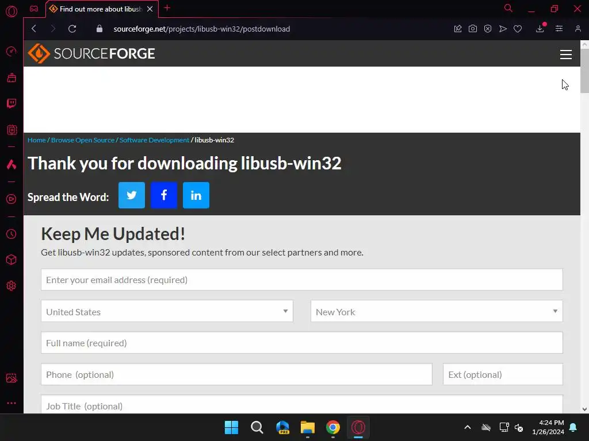This screenshot has height=441, width=589.
Task: Click the email address field
Action: pos(301,280)
